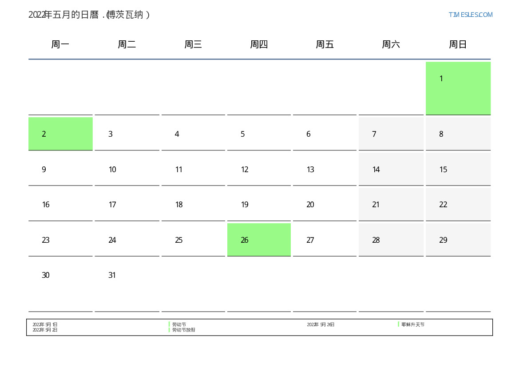This screenshot has height=367, width=519.
Task: Click the 劳动节放假 legend label
Action: pos(183,330)
